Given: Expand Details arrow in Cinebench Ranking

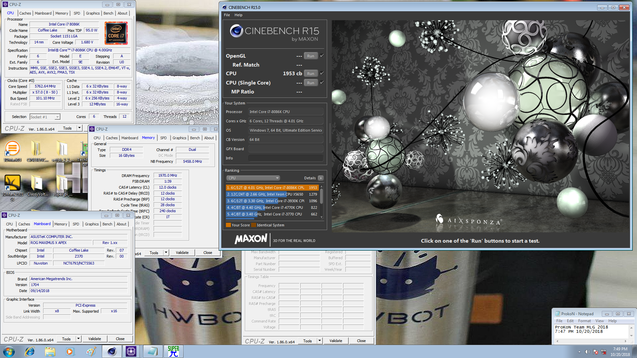Looking at the screenshot, I should point(321,178).
